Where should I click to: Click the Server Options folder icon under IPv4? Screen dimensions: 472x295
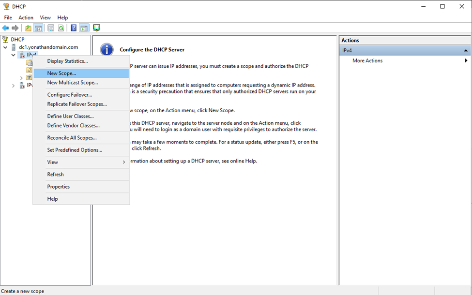pyautogui.click(x=29, y=62)
